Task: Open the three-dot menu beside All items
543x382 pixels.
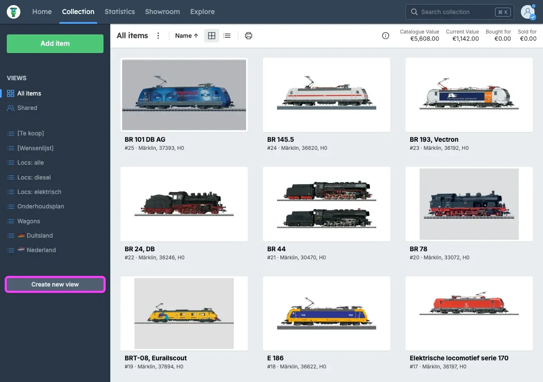Action: click(x=158, y=36)
